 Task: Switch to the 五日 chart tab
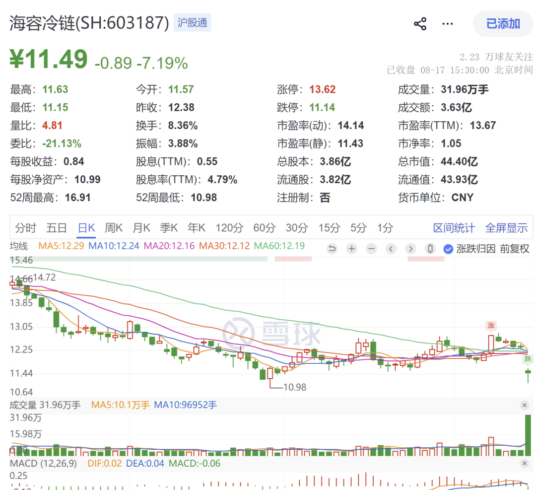click(57, 228)
